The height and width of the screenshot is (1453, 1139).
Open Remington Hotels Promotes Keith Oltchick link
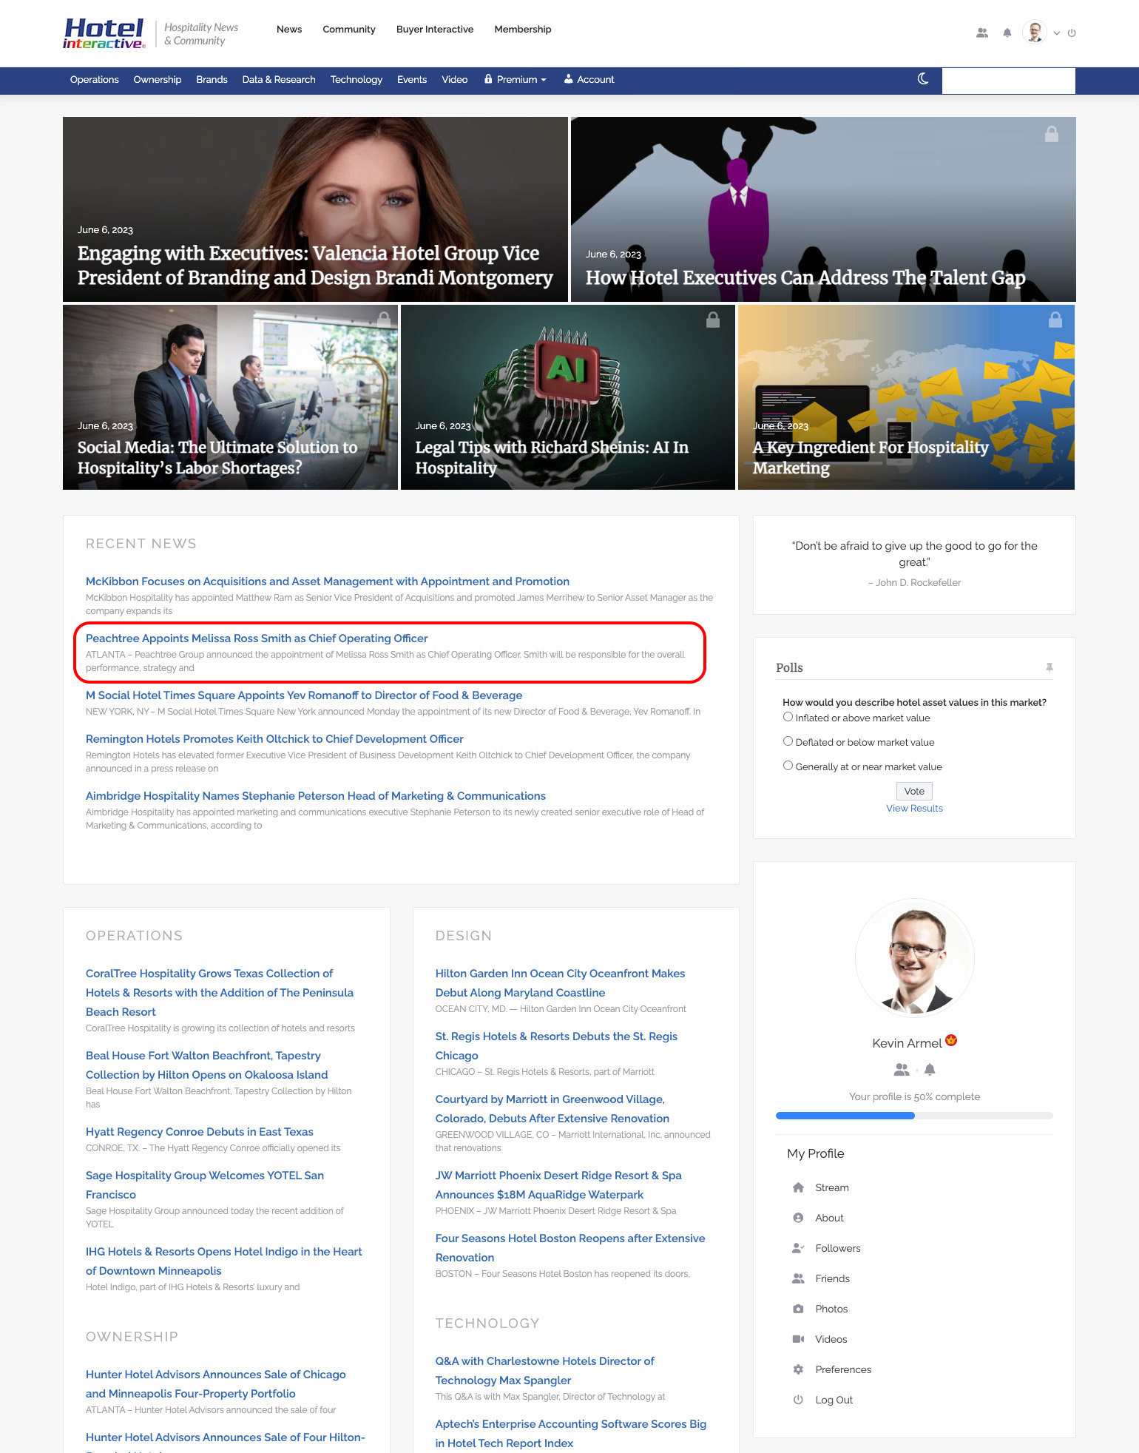(x=274, y=739)
